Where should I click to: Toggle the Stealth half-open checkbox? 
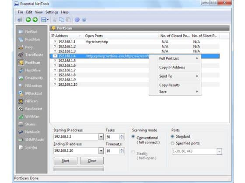click(x=133, y=152)
